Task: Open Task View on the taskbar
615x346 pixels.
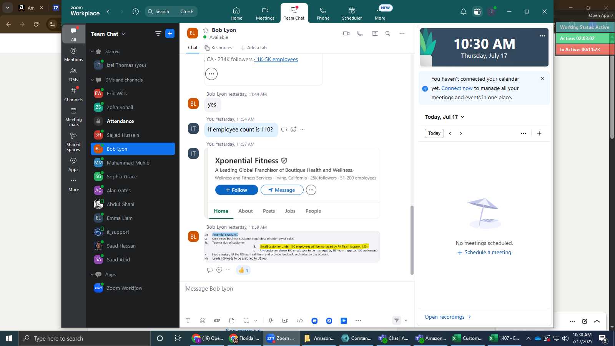Action: point(178,338)
